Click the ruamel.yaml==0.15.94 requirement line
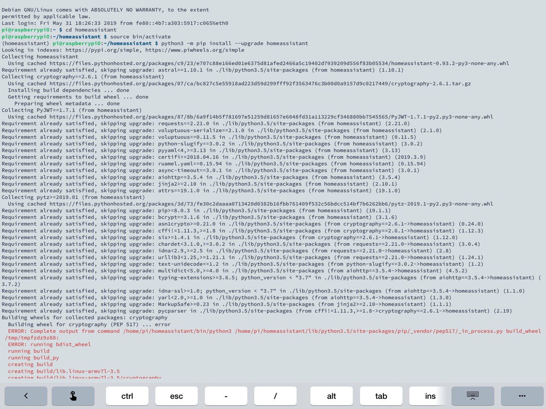The image size is (546, 409). (x=214, y=164)
